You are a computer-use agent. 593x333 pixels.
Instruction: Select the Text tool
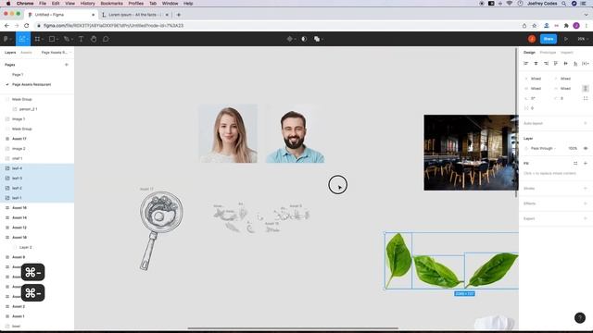coord(81,39)
